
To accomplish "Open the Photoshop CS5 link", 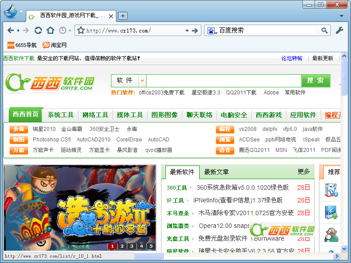I will click(52, 140).
